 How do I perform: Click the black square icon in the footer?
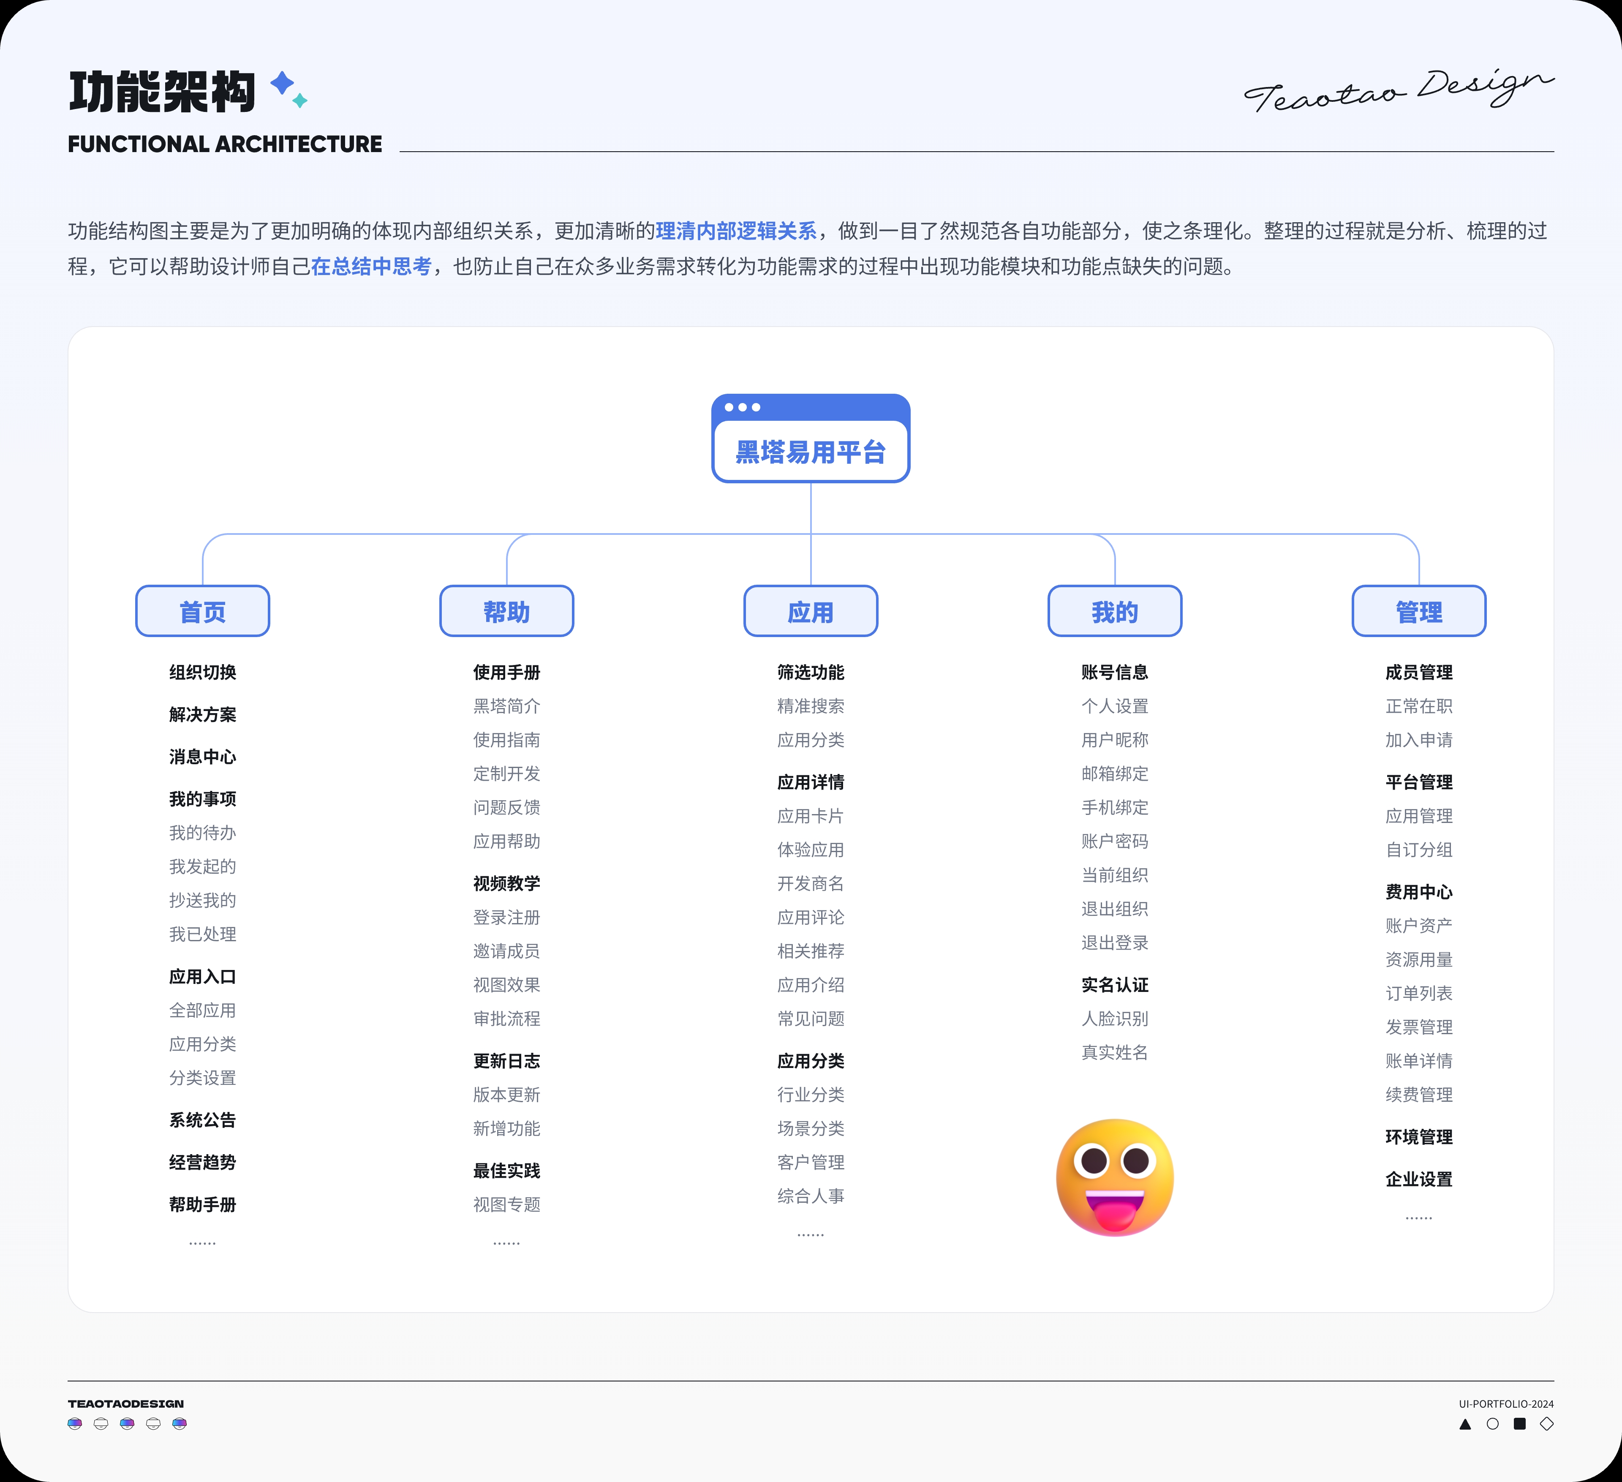coord(1519,1424)
